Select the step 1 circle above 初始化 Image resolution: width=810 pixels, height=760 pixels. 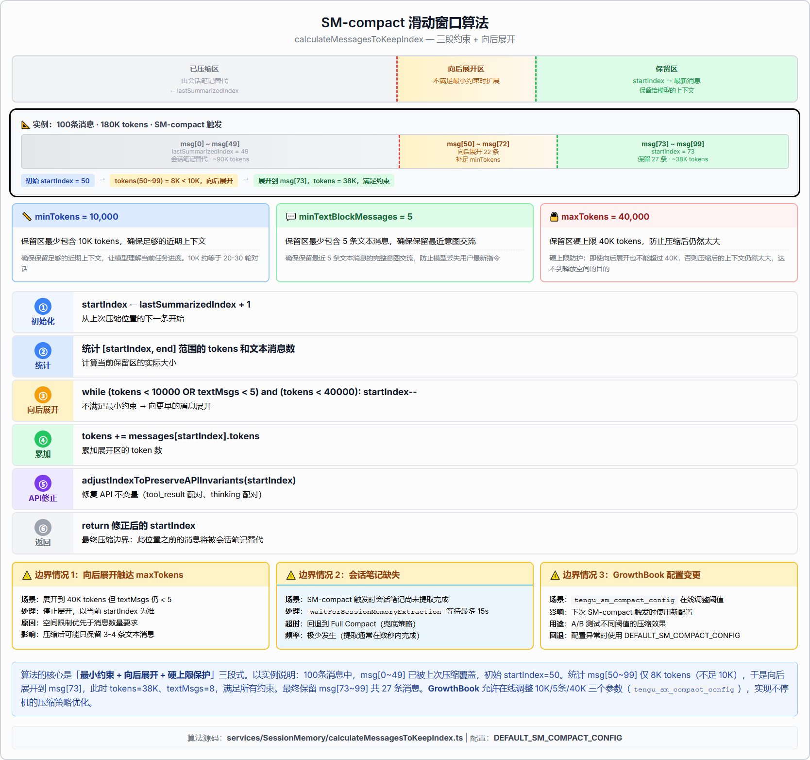pos(43,307)
